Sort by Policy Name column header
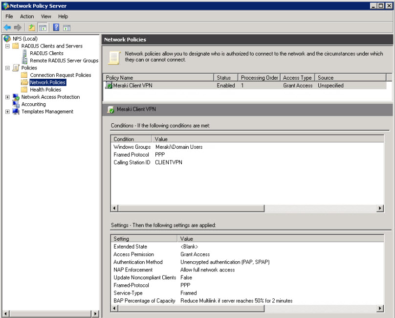 [x=158, y=77]
